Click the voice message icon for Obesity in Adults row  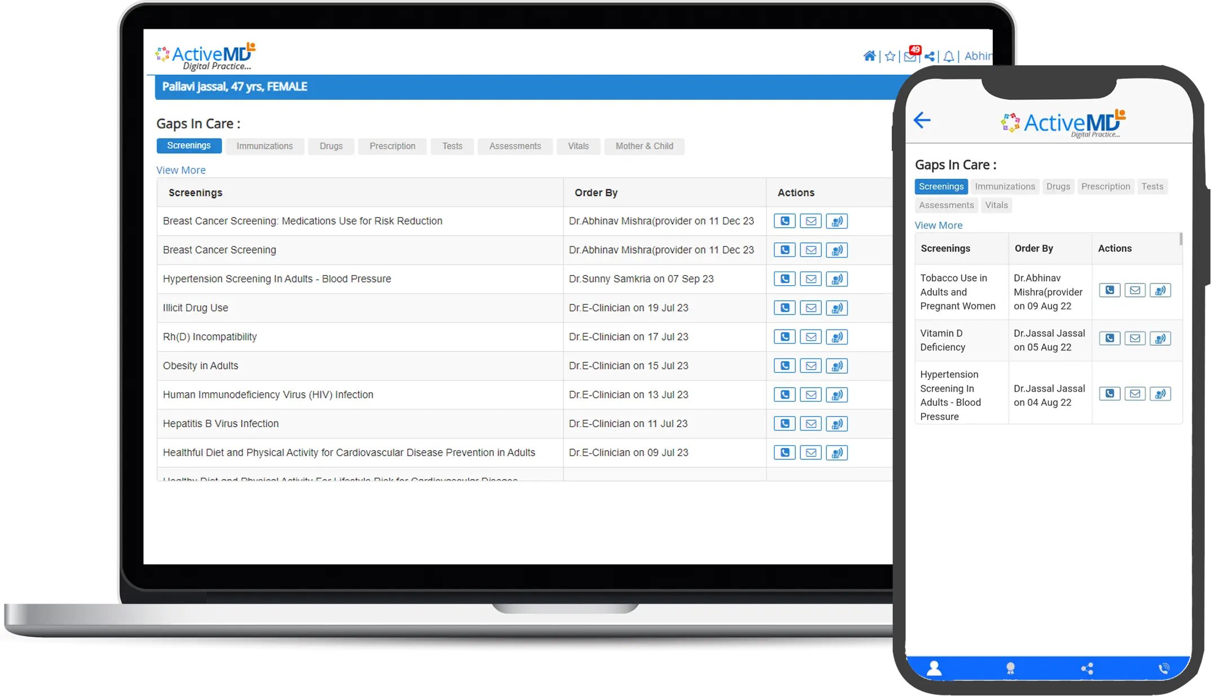[x=837, y=366]
